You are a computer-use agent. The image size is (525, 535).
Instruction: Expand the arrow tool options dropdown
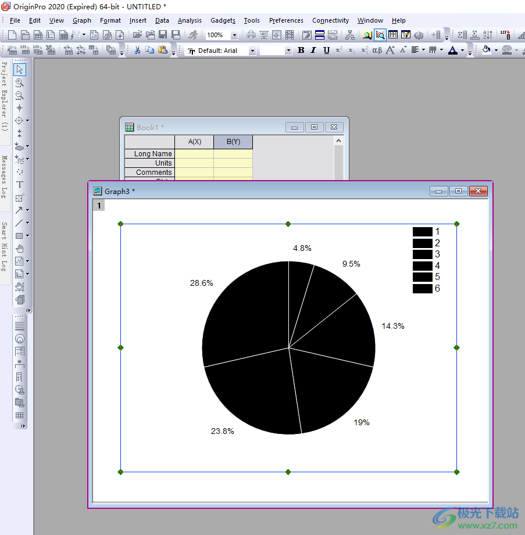pos(27,210)
